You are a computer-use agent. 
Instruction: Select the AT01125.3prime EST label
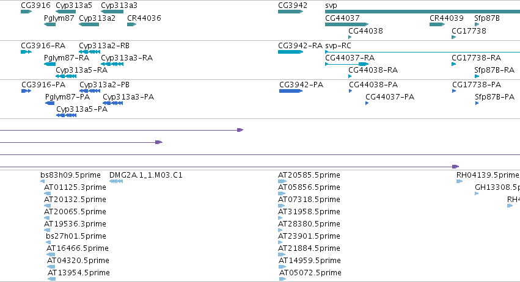pyautogui.click(x=75, y=187)
